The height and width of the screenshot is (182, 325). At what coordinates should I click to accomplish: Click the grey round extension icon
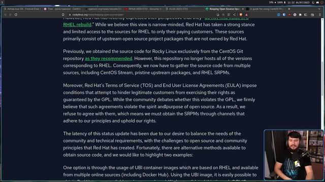click(x=295, y=15)
